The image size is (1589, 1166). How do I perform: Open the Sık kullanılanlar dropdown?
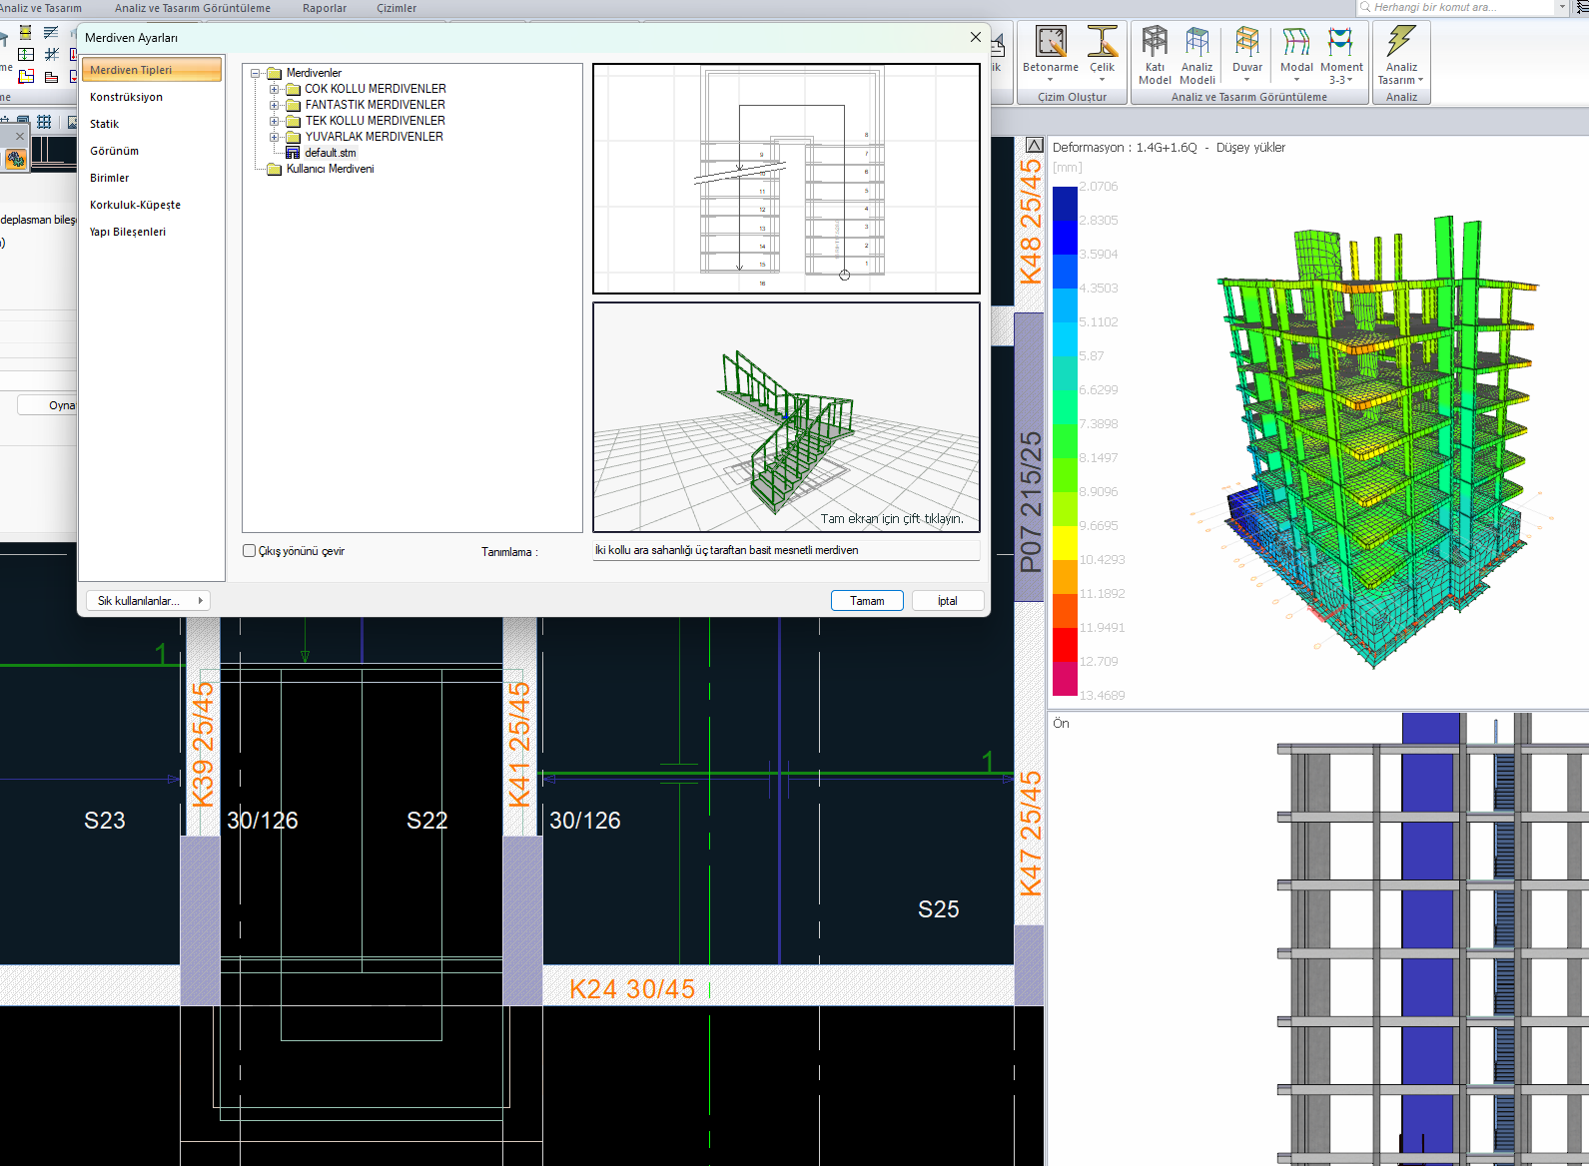coord(148,601)
